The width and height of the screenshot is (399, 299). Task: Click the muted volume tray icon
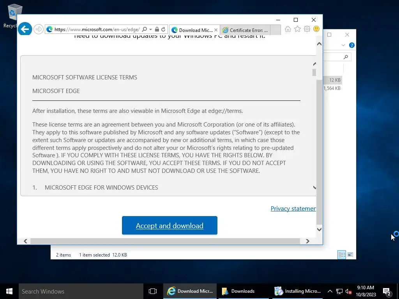coord(349,291)
